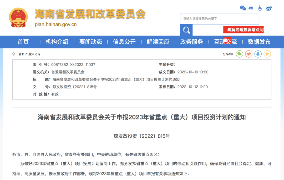Image resolution: width=284 pixels, height=180 pixels.
Task: Share the page via the Qzone star icon
Action: coord(267,54)
